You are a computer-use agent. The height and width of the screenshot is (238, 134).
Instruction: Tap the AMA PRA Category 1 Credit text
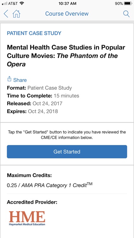coord(57,185)
